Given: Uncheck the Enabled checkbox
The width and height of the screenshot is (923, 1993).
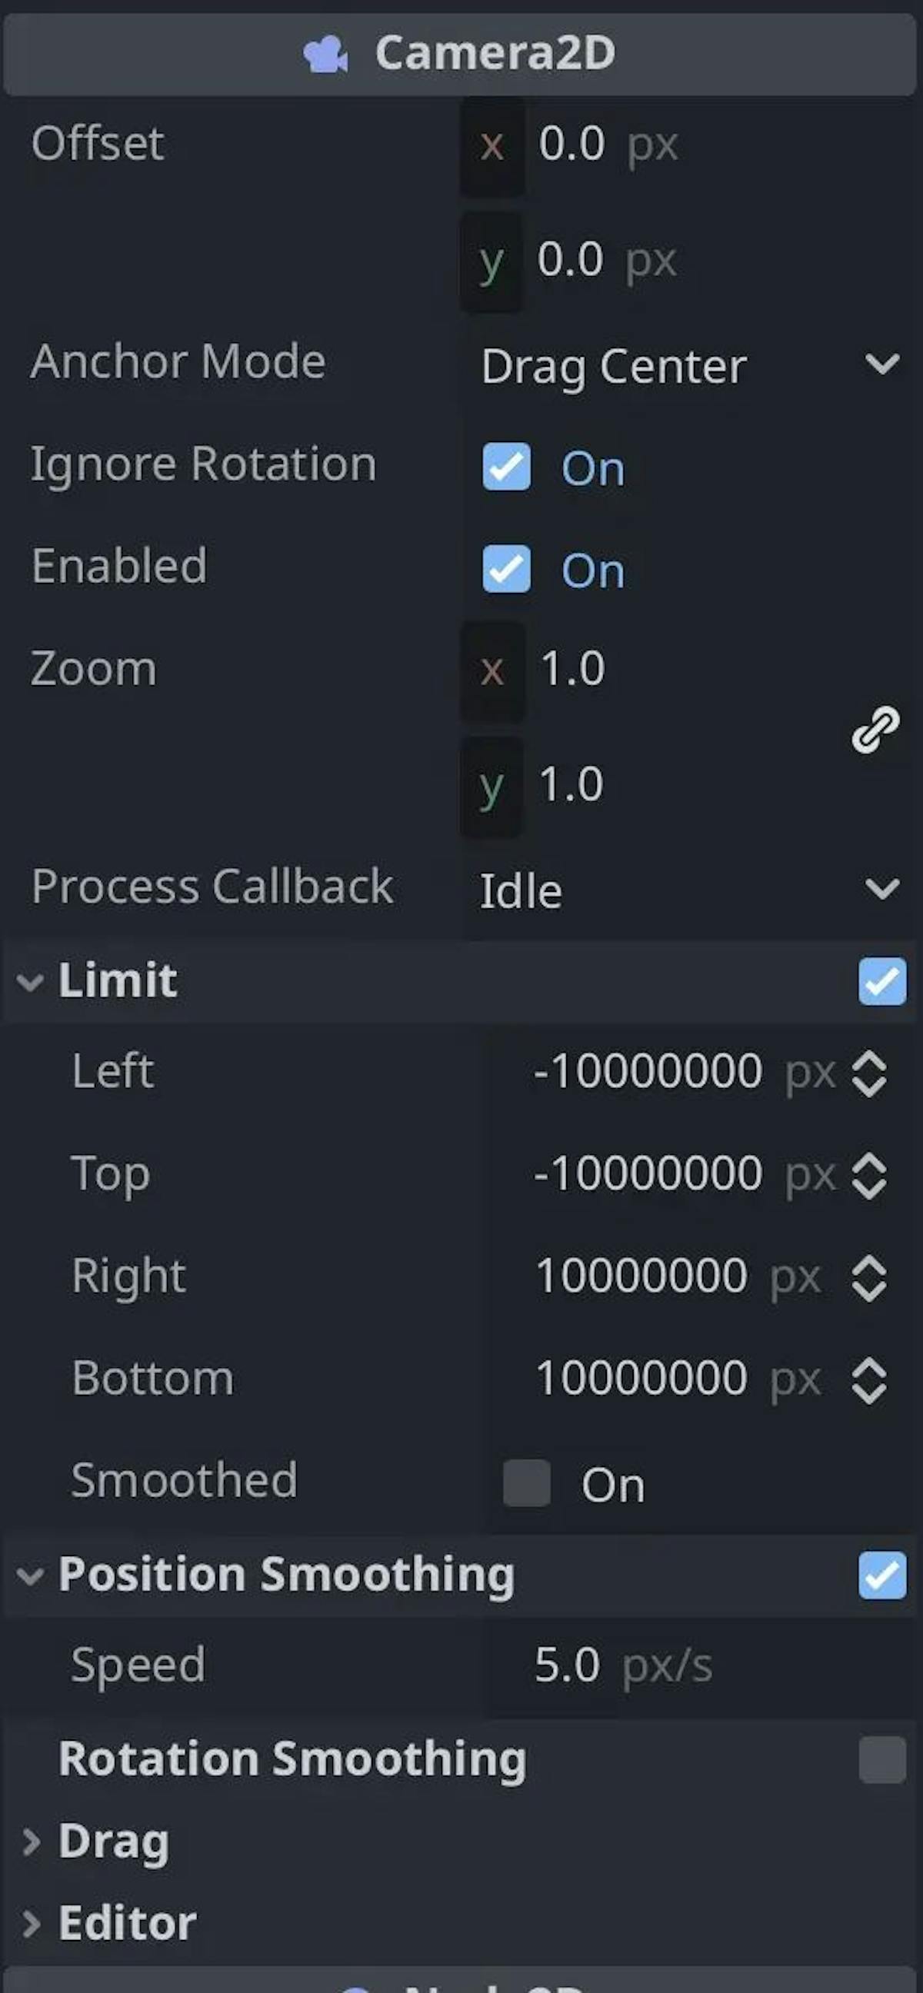Looking at the screenshot, I should (x=506, y=569).
